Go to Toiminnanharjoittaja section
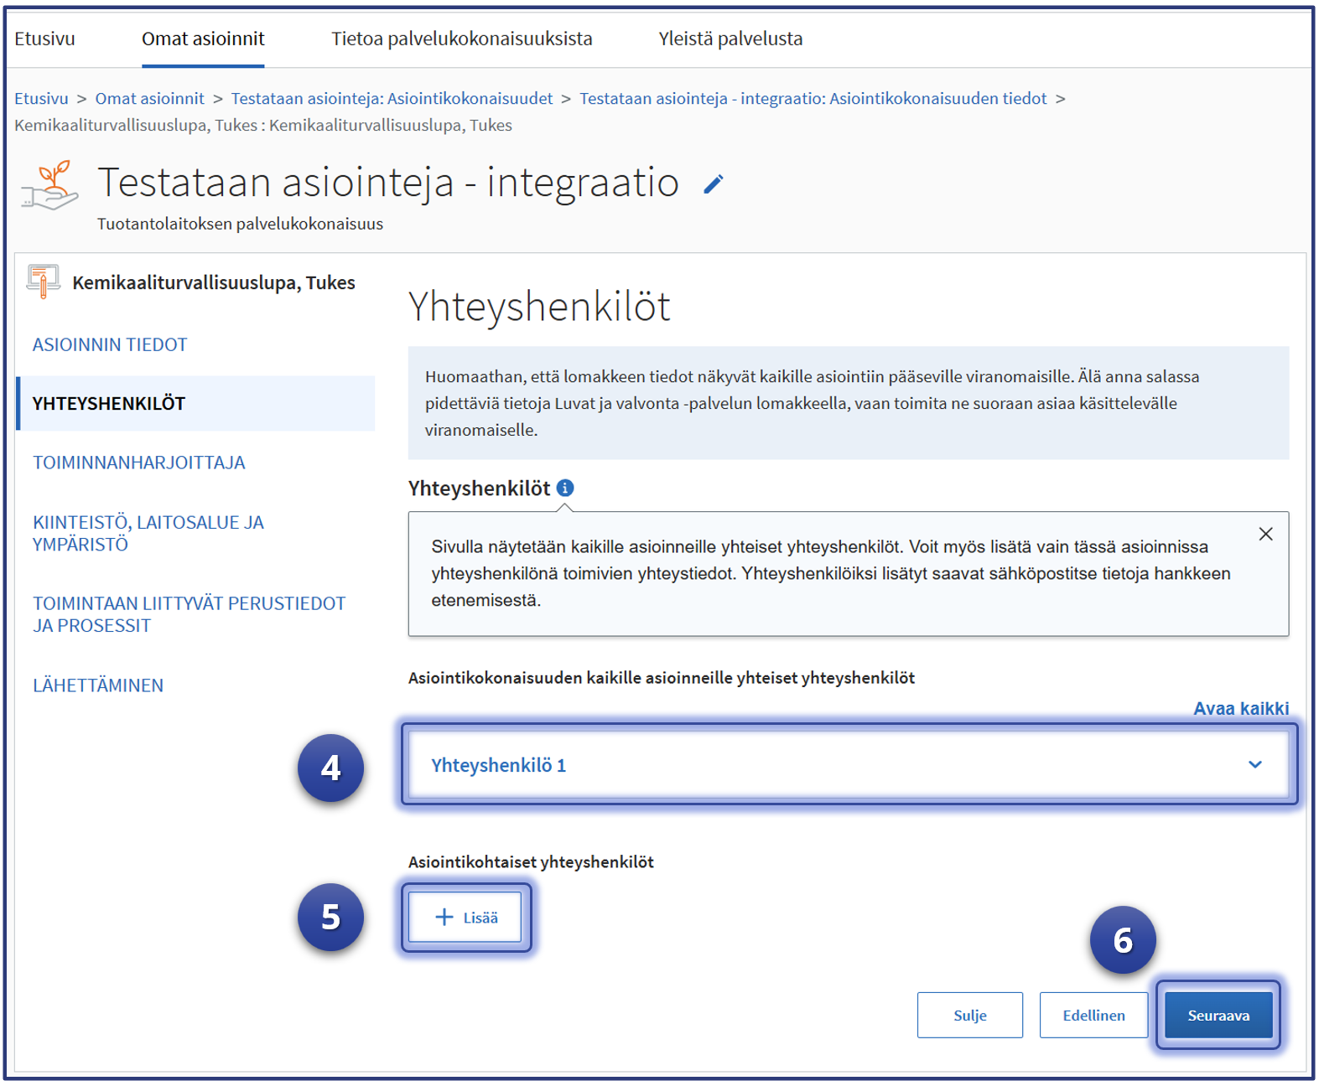Image resolution: width=1319 pixels, height=1086 pixels. pyautogui.click(x=139, y=463)
